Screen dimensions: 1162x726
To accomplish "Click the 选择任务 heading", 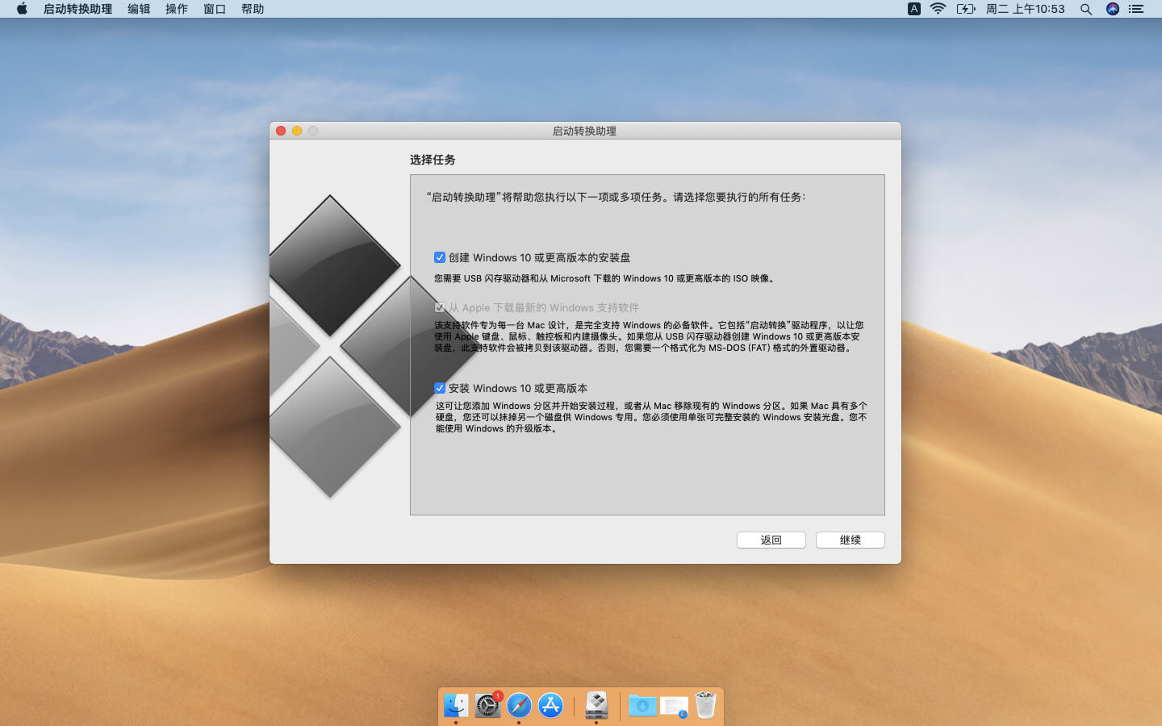I will click(x=433, y=160).
